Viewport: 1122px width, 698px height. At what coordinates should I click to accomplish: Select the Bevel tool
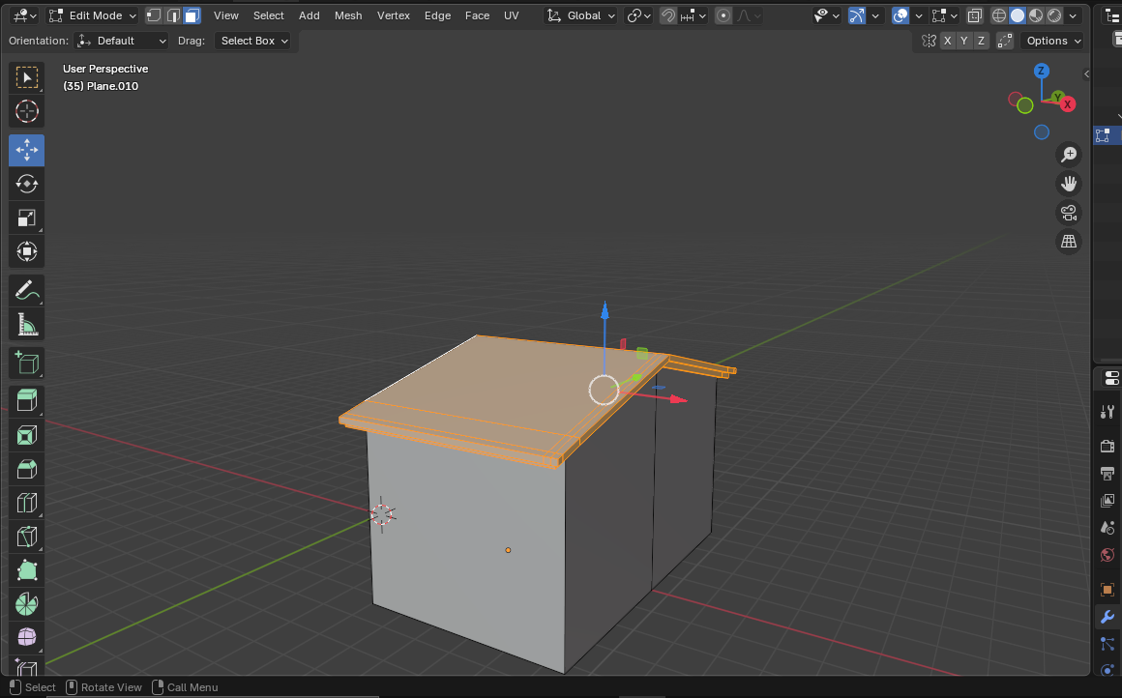(26, 469)
